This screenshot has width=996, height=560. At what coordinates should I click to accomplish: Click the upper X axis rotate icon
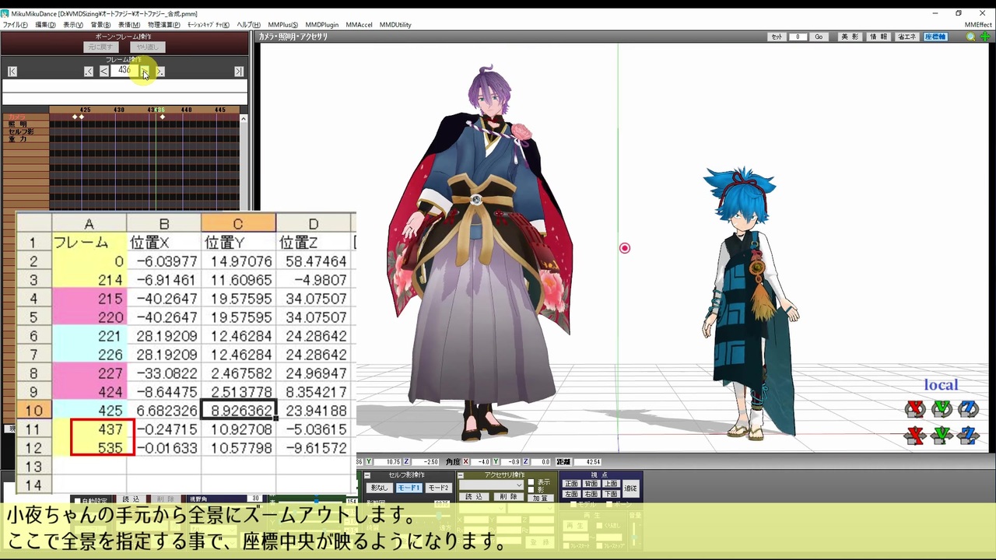tap(916, 408)
